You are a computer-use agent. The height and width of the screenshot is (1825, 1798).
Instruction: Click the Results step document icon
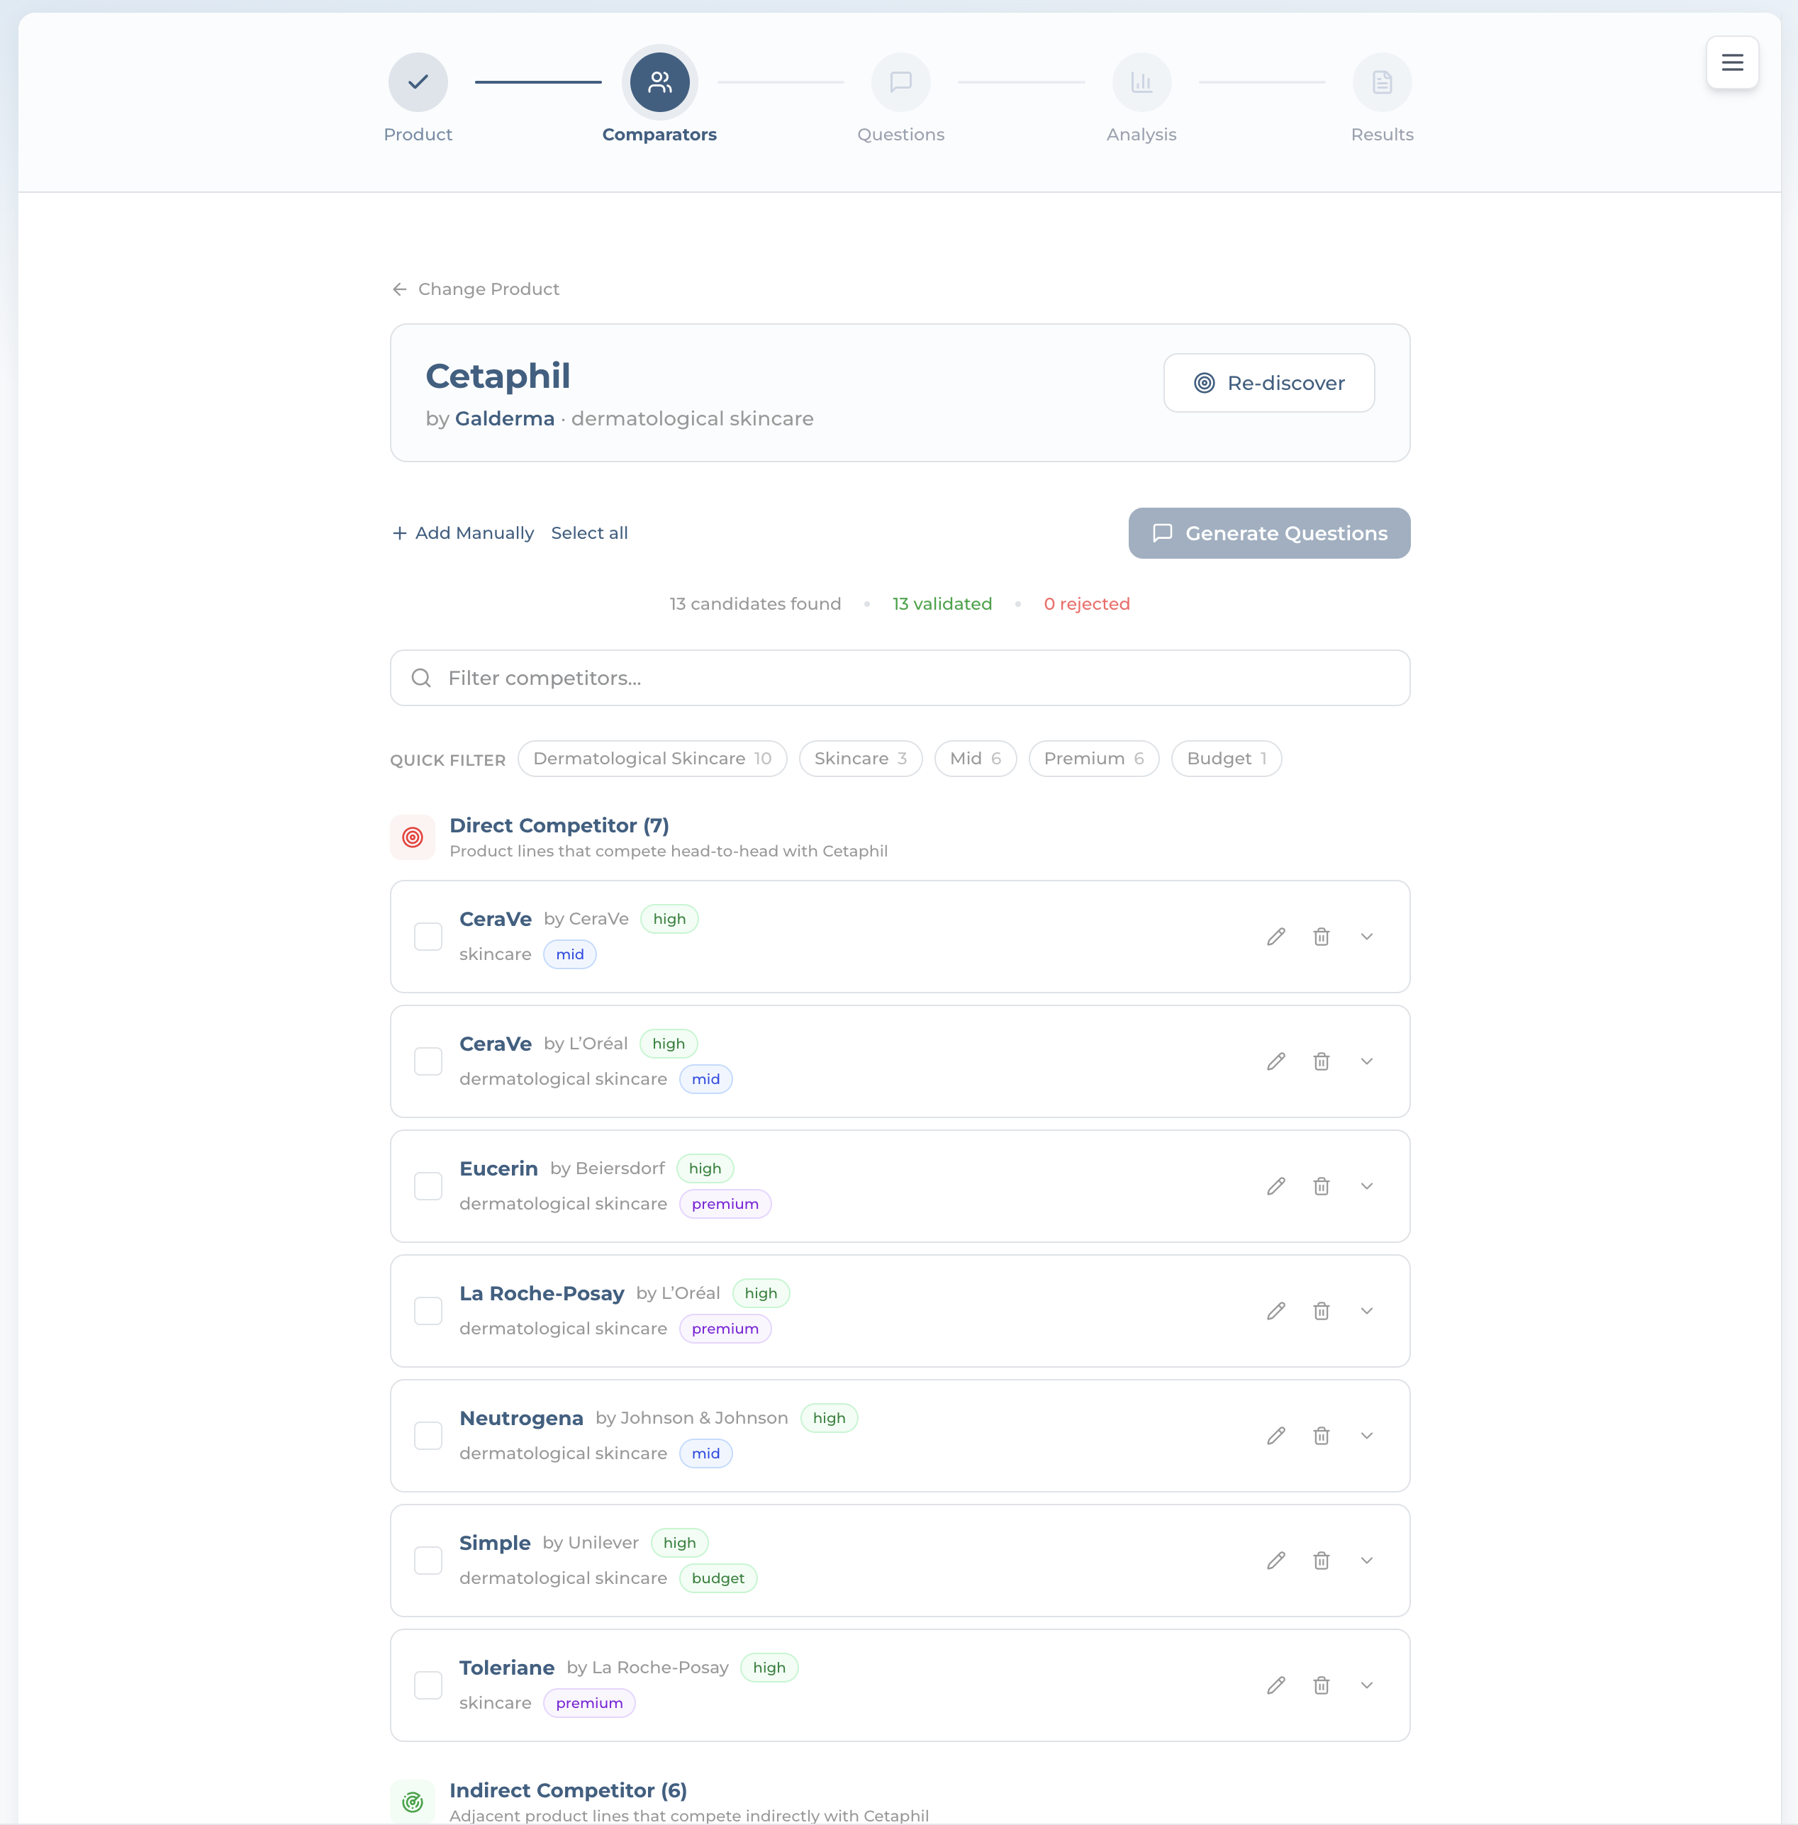tap(1382, 82)
